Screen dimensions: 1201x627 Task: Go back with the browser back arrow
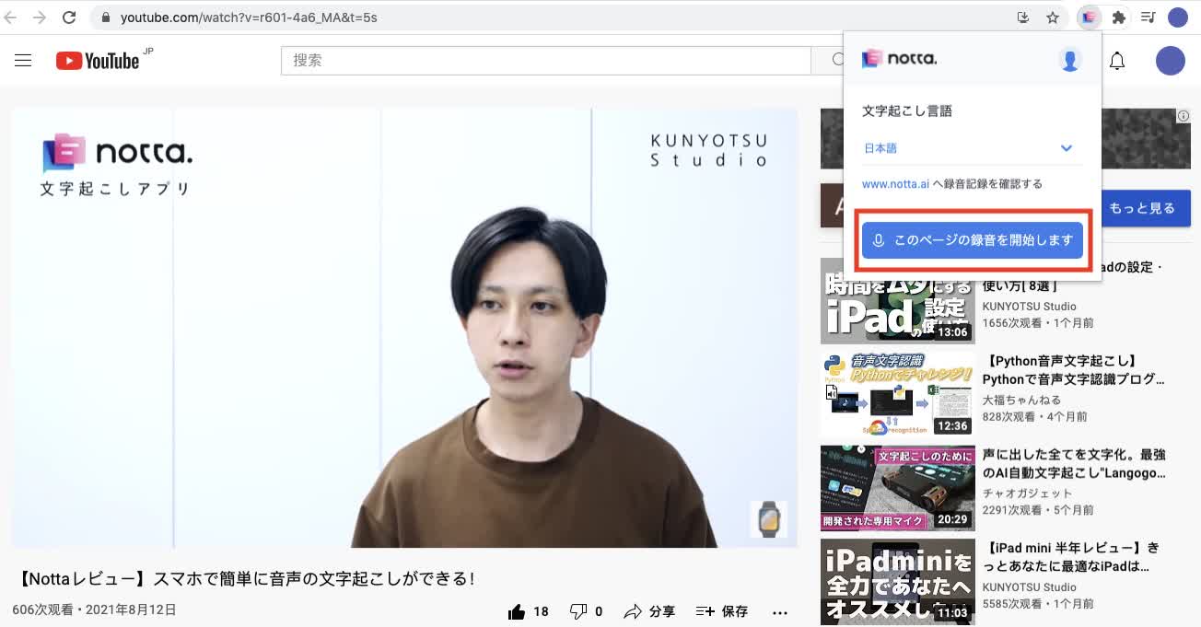(11, 17)
